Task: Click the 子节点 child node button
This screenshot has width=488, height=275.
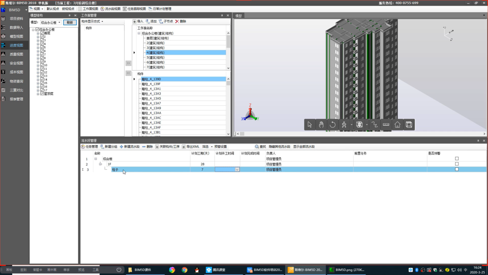Action: [x=166, y=21]
